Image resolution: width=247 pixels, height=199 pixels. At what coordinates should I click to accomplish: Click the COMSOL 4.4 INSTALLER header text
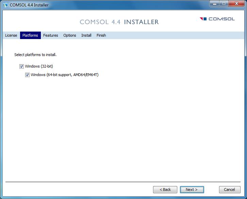119,22
